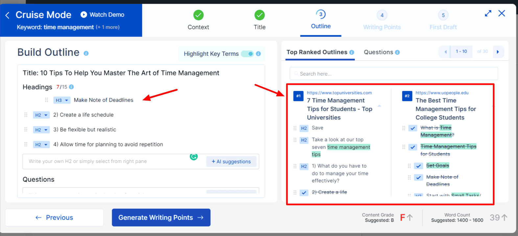This screenshot has width=518, height=236.
Task: Uncheck the Set Goals heading checkbox
Action: click(x=418, y=166)
